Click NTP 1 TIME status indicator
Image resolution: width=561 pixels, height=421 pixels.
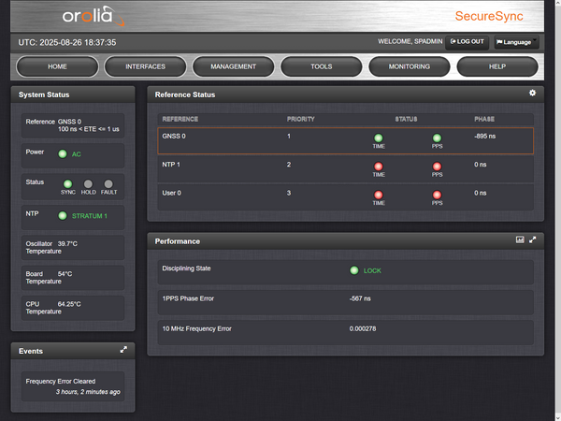pyautogui.click(x=378, y=167)
